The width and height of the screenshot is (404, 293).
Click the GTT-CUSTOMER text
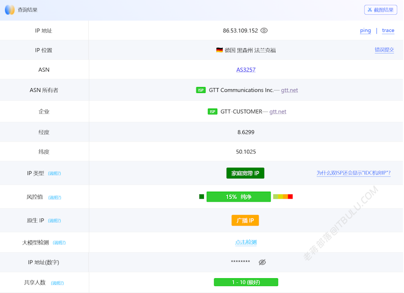241,112
